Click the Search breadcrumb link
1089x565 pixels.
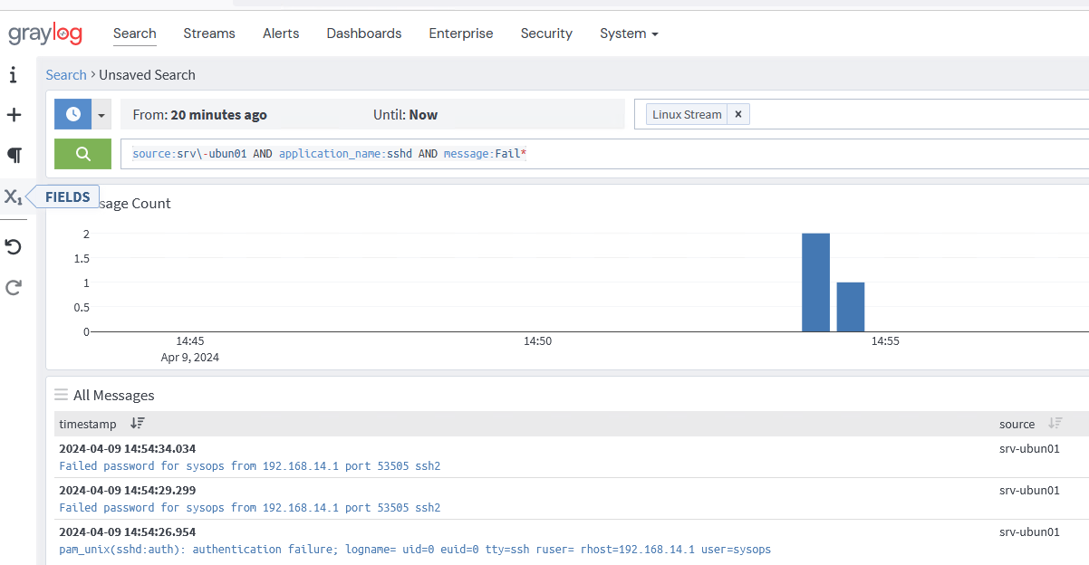pos(66,75)
